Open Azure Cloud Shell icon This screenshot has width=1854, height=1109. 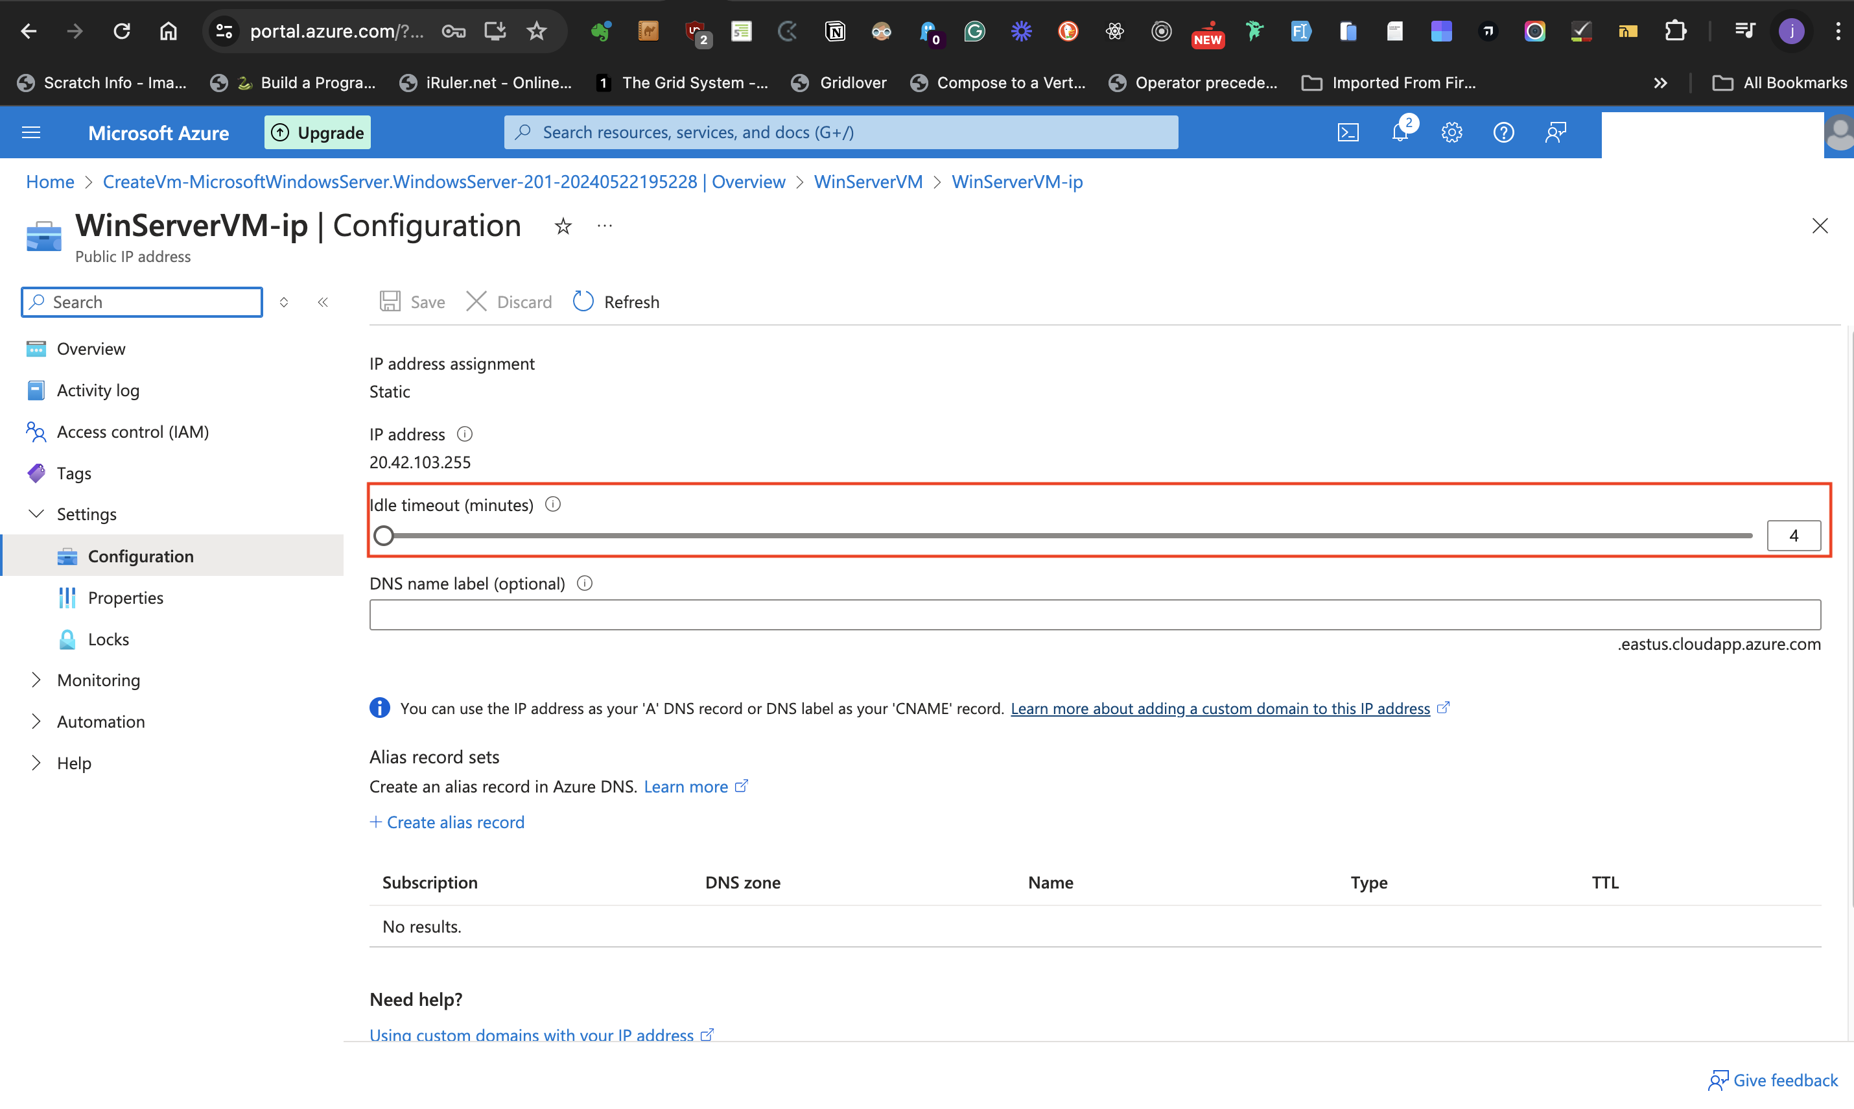tap(1348, 132)
